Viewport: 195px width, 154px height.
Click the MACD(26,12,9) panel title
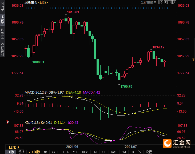click(x=36, y=93)
